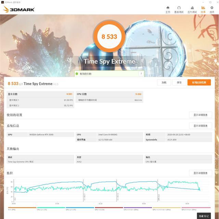Toggle the tan GPU memory clock legend series
The width and height of the screenshot is (219, 219).
(x=167, y=209)
